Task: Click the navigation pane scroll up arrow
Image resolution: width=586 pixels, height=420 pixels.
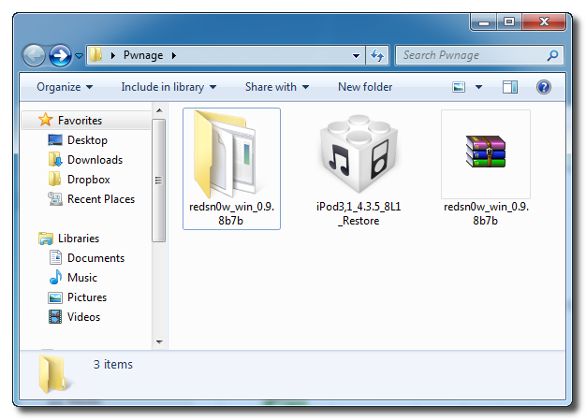Action: pos(159,110)
